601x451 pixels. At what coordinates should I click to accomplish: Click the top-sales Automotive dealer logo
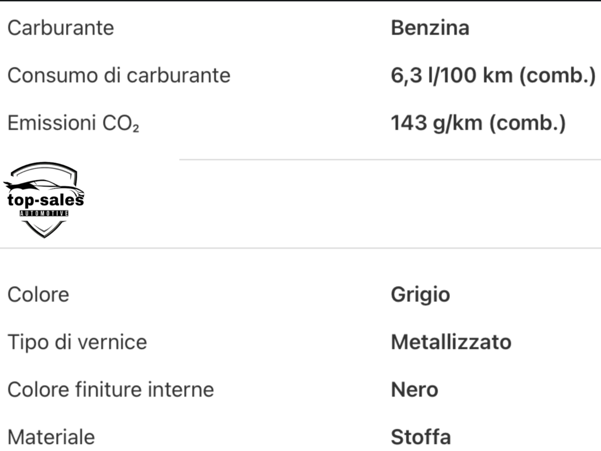click(44, 200)
